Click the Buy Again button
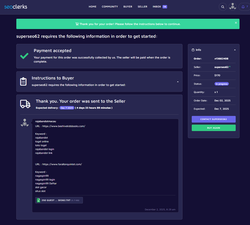The image size is (250, 225). (213, 128)
